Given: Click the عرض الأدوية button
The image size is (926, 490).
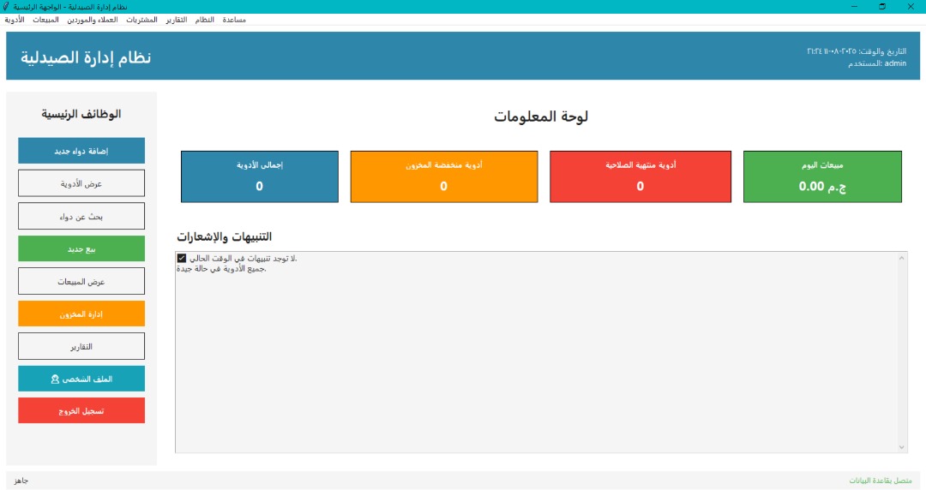Looking at the screenshot, I should [81, 183].
